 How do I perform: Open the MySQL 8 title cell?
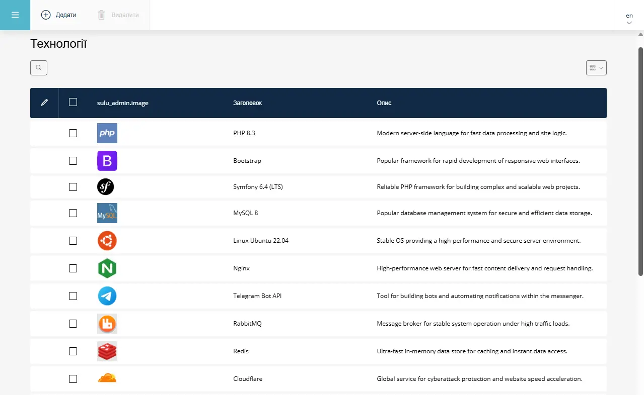pyautogui.click(x=246, y=213)
